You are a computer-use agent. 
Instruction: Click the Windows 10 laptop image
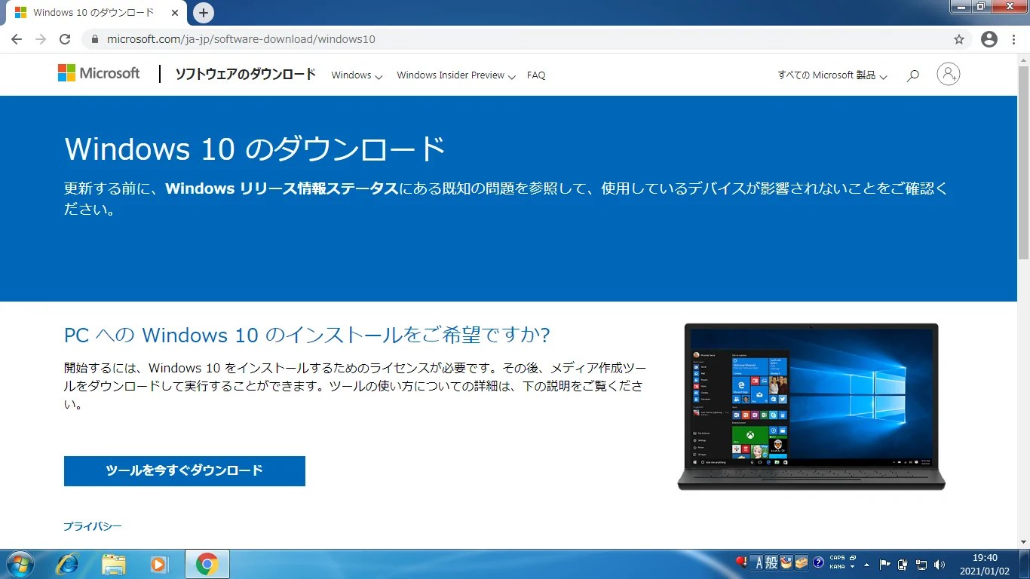pyautogui.click(x=811, y=407)
